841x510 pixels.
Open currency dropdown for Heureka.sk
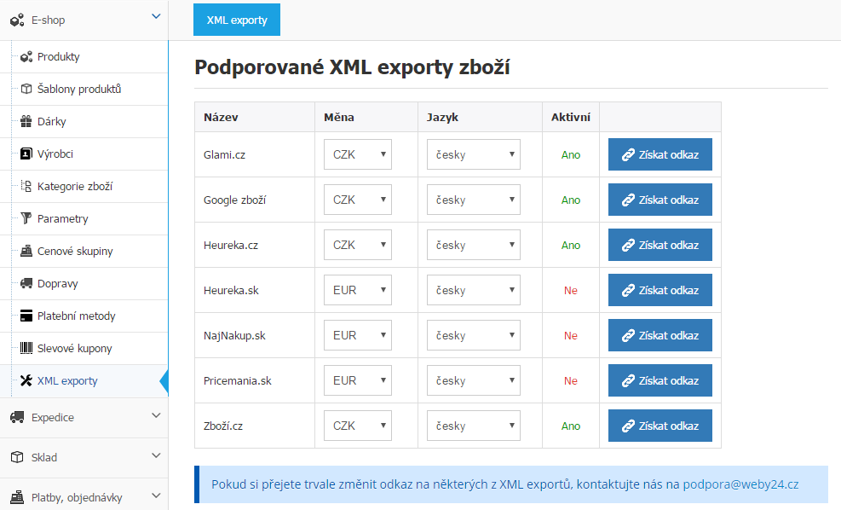[358, 290]
